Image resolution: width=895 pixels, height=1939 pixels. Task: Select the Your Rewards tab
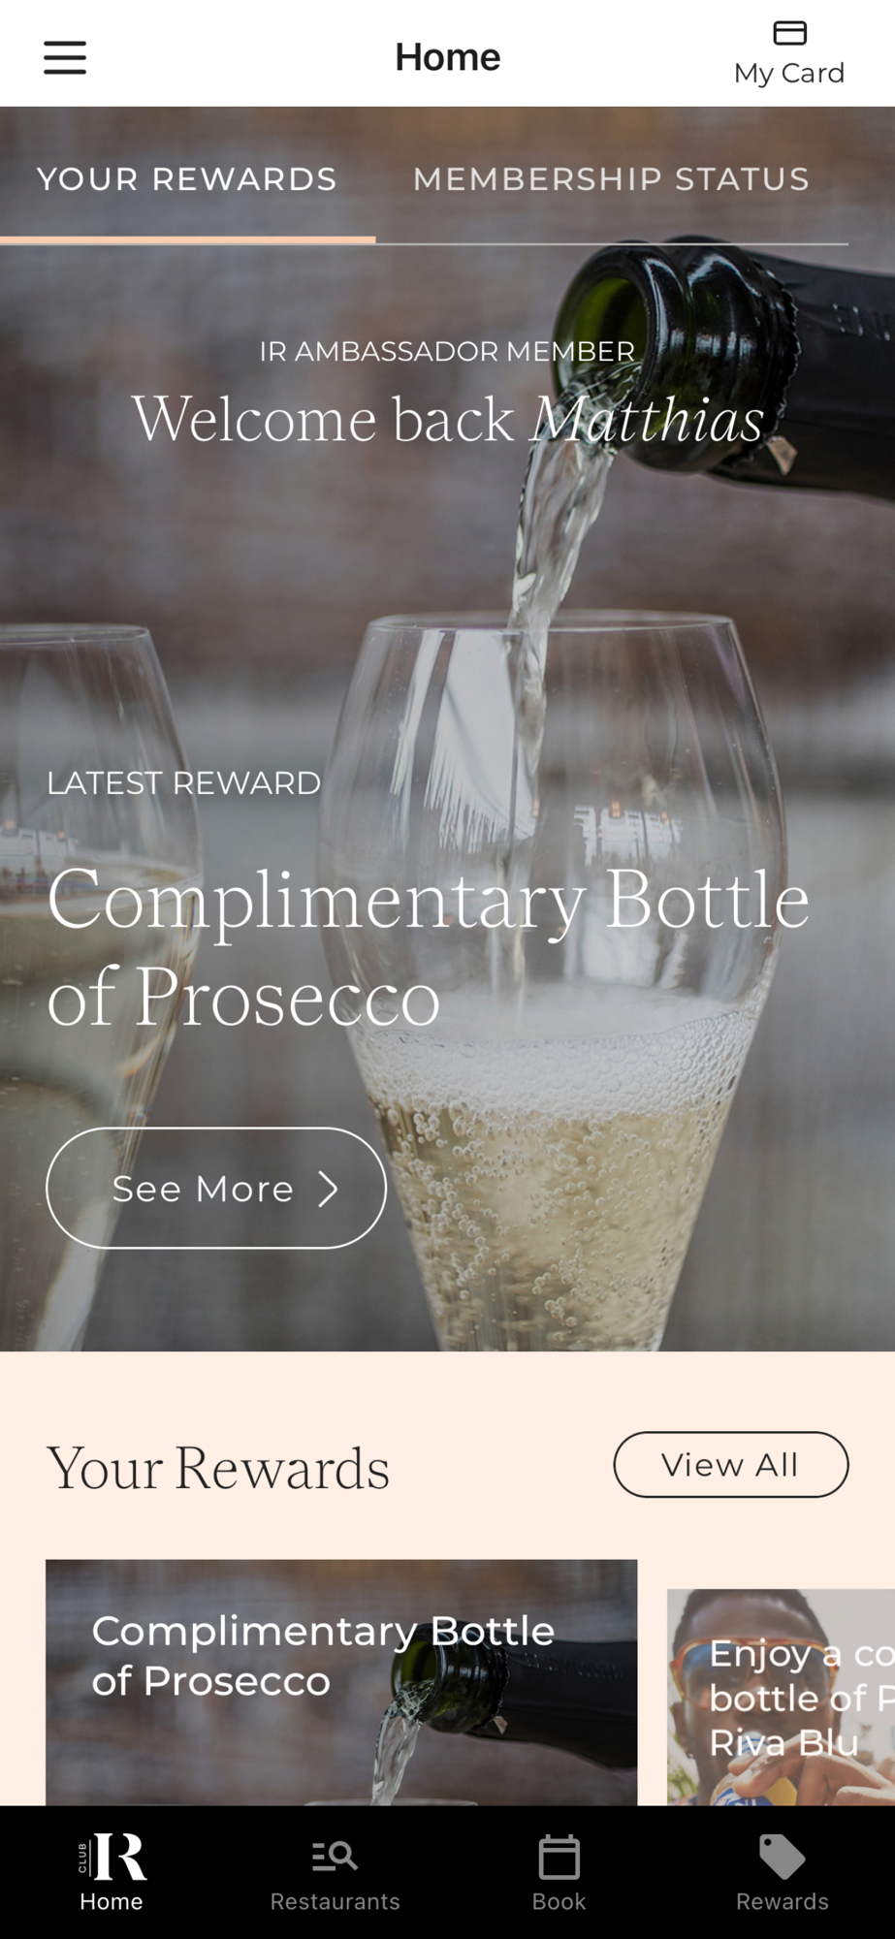click(187, 179)
